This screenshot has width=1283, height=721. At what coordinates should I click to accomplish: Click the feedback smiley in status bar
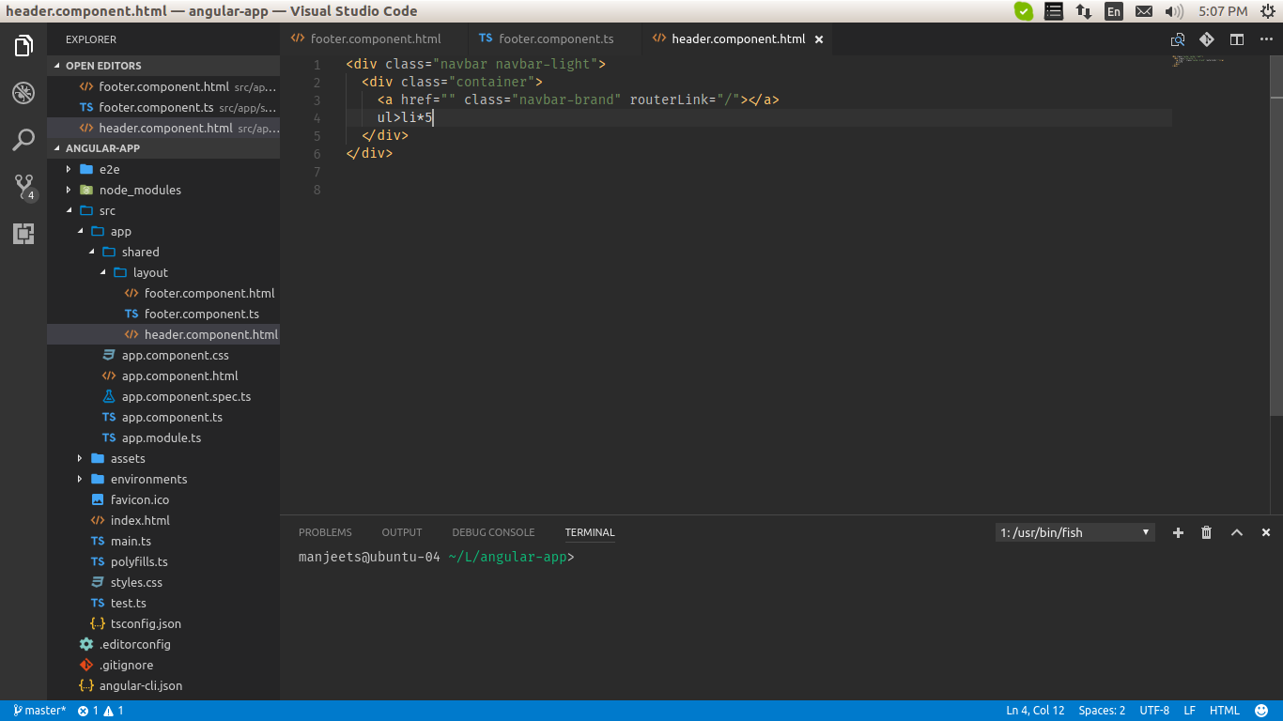tap(1262, 711)
